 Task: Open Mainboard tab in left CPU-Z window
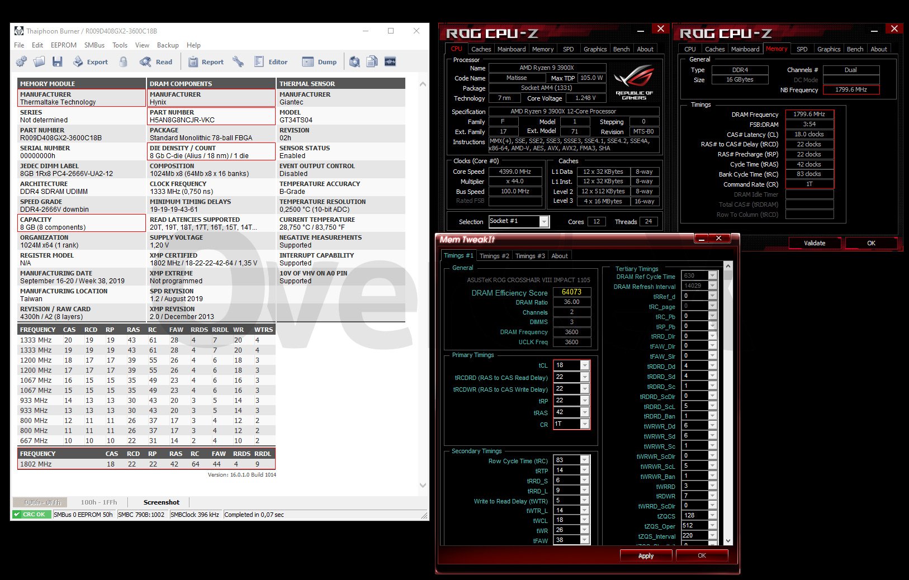[x=512, y=49]
